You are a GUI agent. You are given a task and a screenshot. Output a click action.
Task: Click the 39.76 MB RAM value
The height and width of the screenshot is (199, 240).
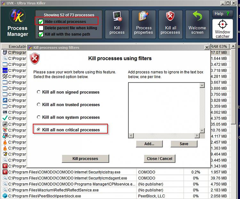pos(219,178)
